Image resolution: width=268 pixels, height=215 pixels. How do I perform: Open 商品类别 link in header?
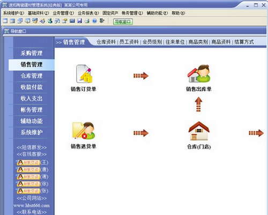(198, 42)
